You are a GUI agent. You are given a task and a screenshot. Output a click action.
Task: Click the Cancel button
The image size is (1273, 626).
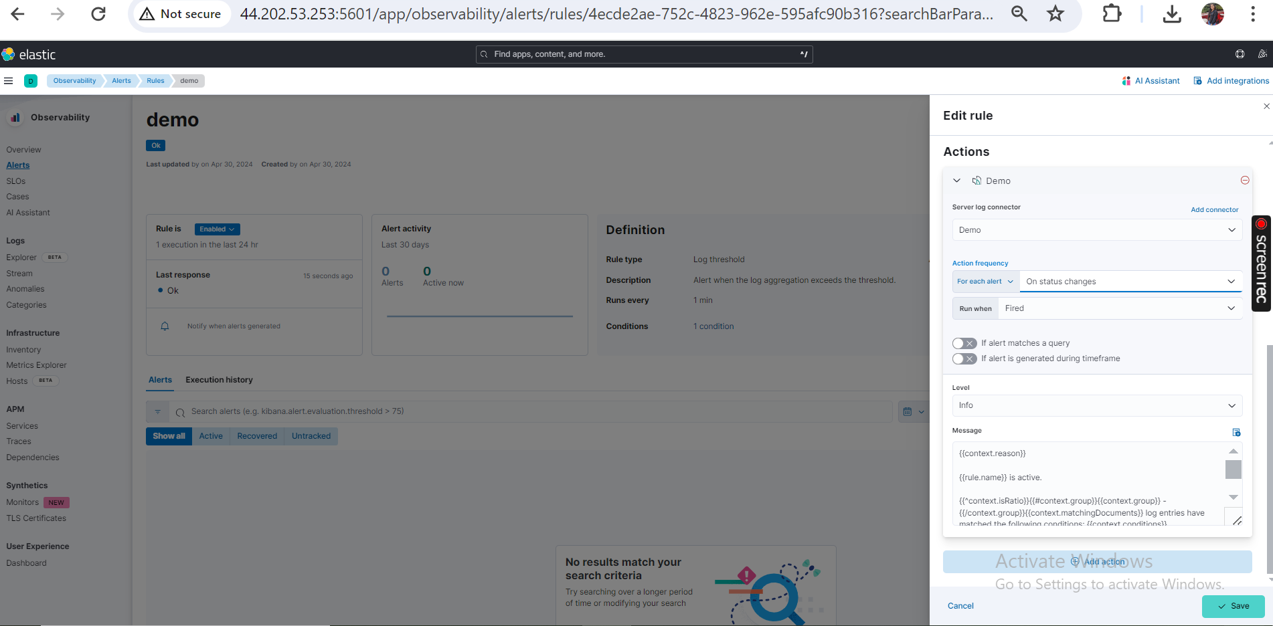(960, 606)
